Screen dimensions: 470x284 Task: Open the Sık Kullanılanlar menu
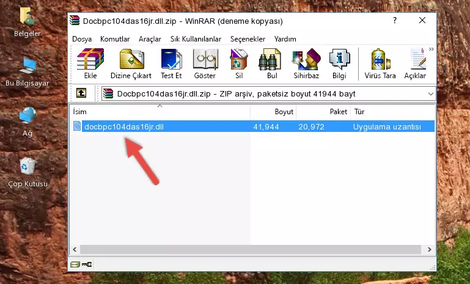tap(196, 39)
